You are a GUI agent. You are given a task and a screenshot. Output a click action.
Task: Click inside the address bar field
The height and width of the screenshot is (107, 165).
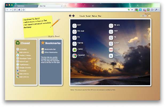coord(76,10)
